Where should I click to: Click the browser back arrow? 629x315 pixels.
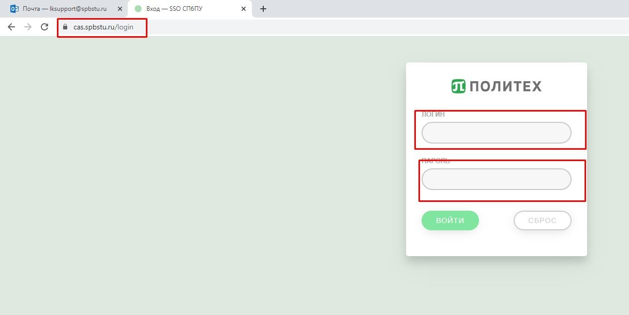tap(11, 27)
